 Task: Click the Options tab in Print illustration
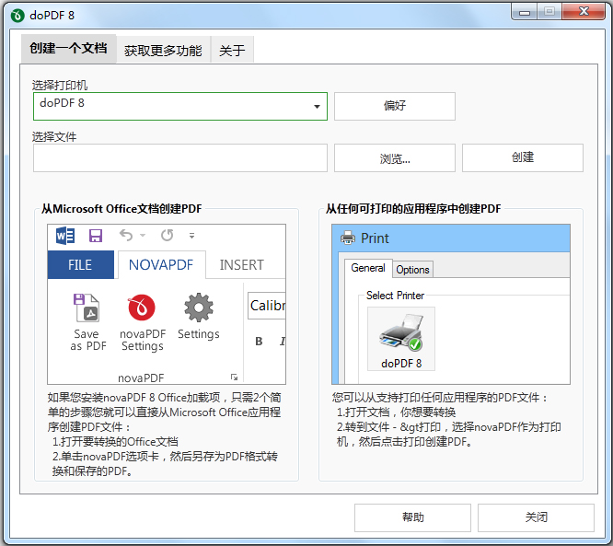pyautogui.click(x=413, y=270)
